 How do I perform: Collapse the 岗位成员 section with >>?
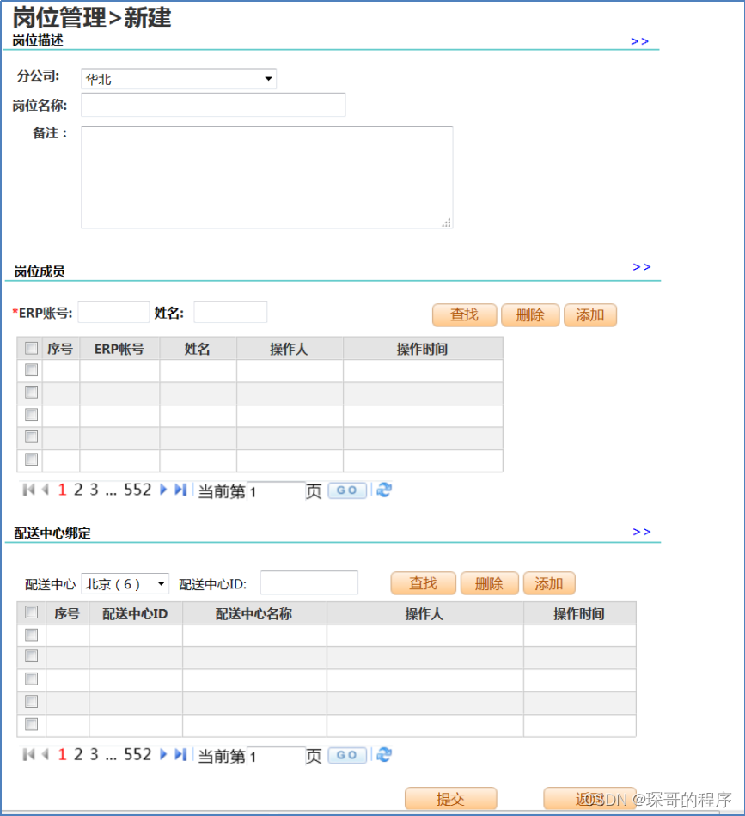(x=641, y=267)
